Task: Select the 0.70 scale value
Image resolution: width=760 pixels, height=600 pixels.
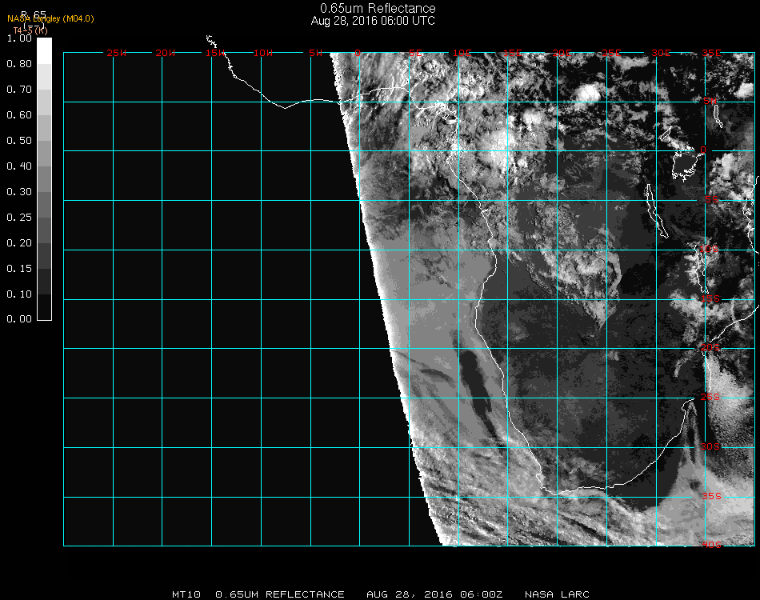Action: click(19, 90)
